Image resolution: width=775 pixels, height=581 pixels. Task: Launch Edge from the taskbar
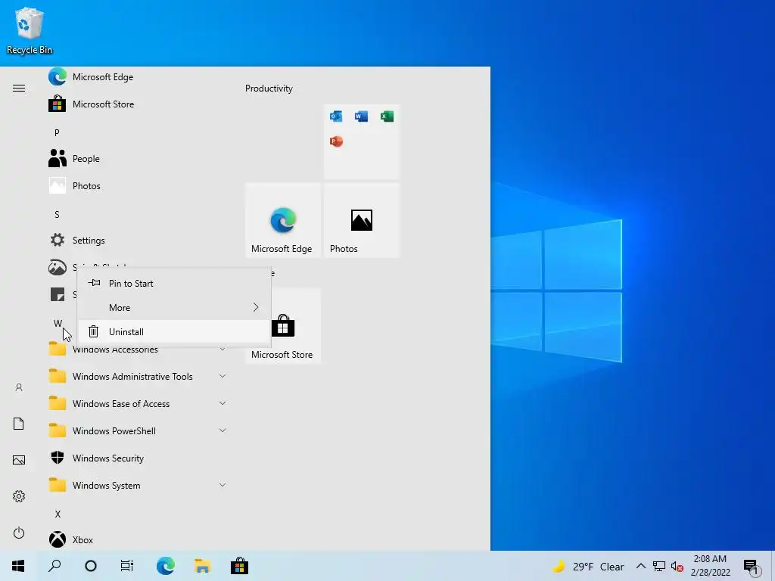[x=166, y=566]
